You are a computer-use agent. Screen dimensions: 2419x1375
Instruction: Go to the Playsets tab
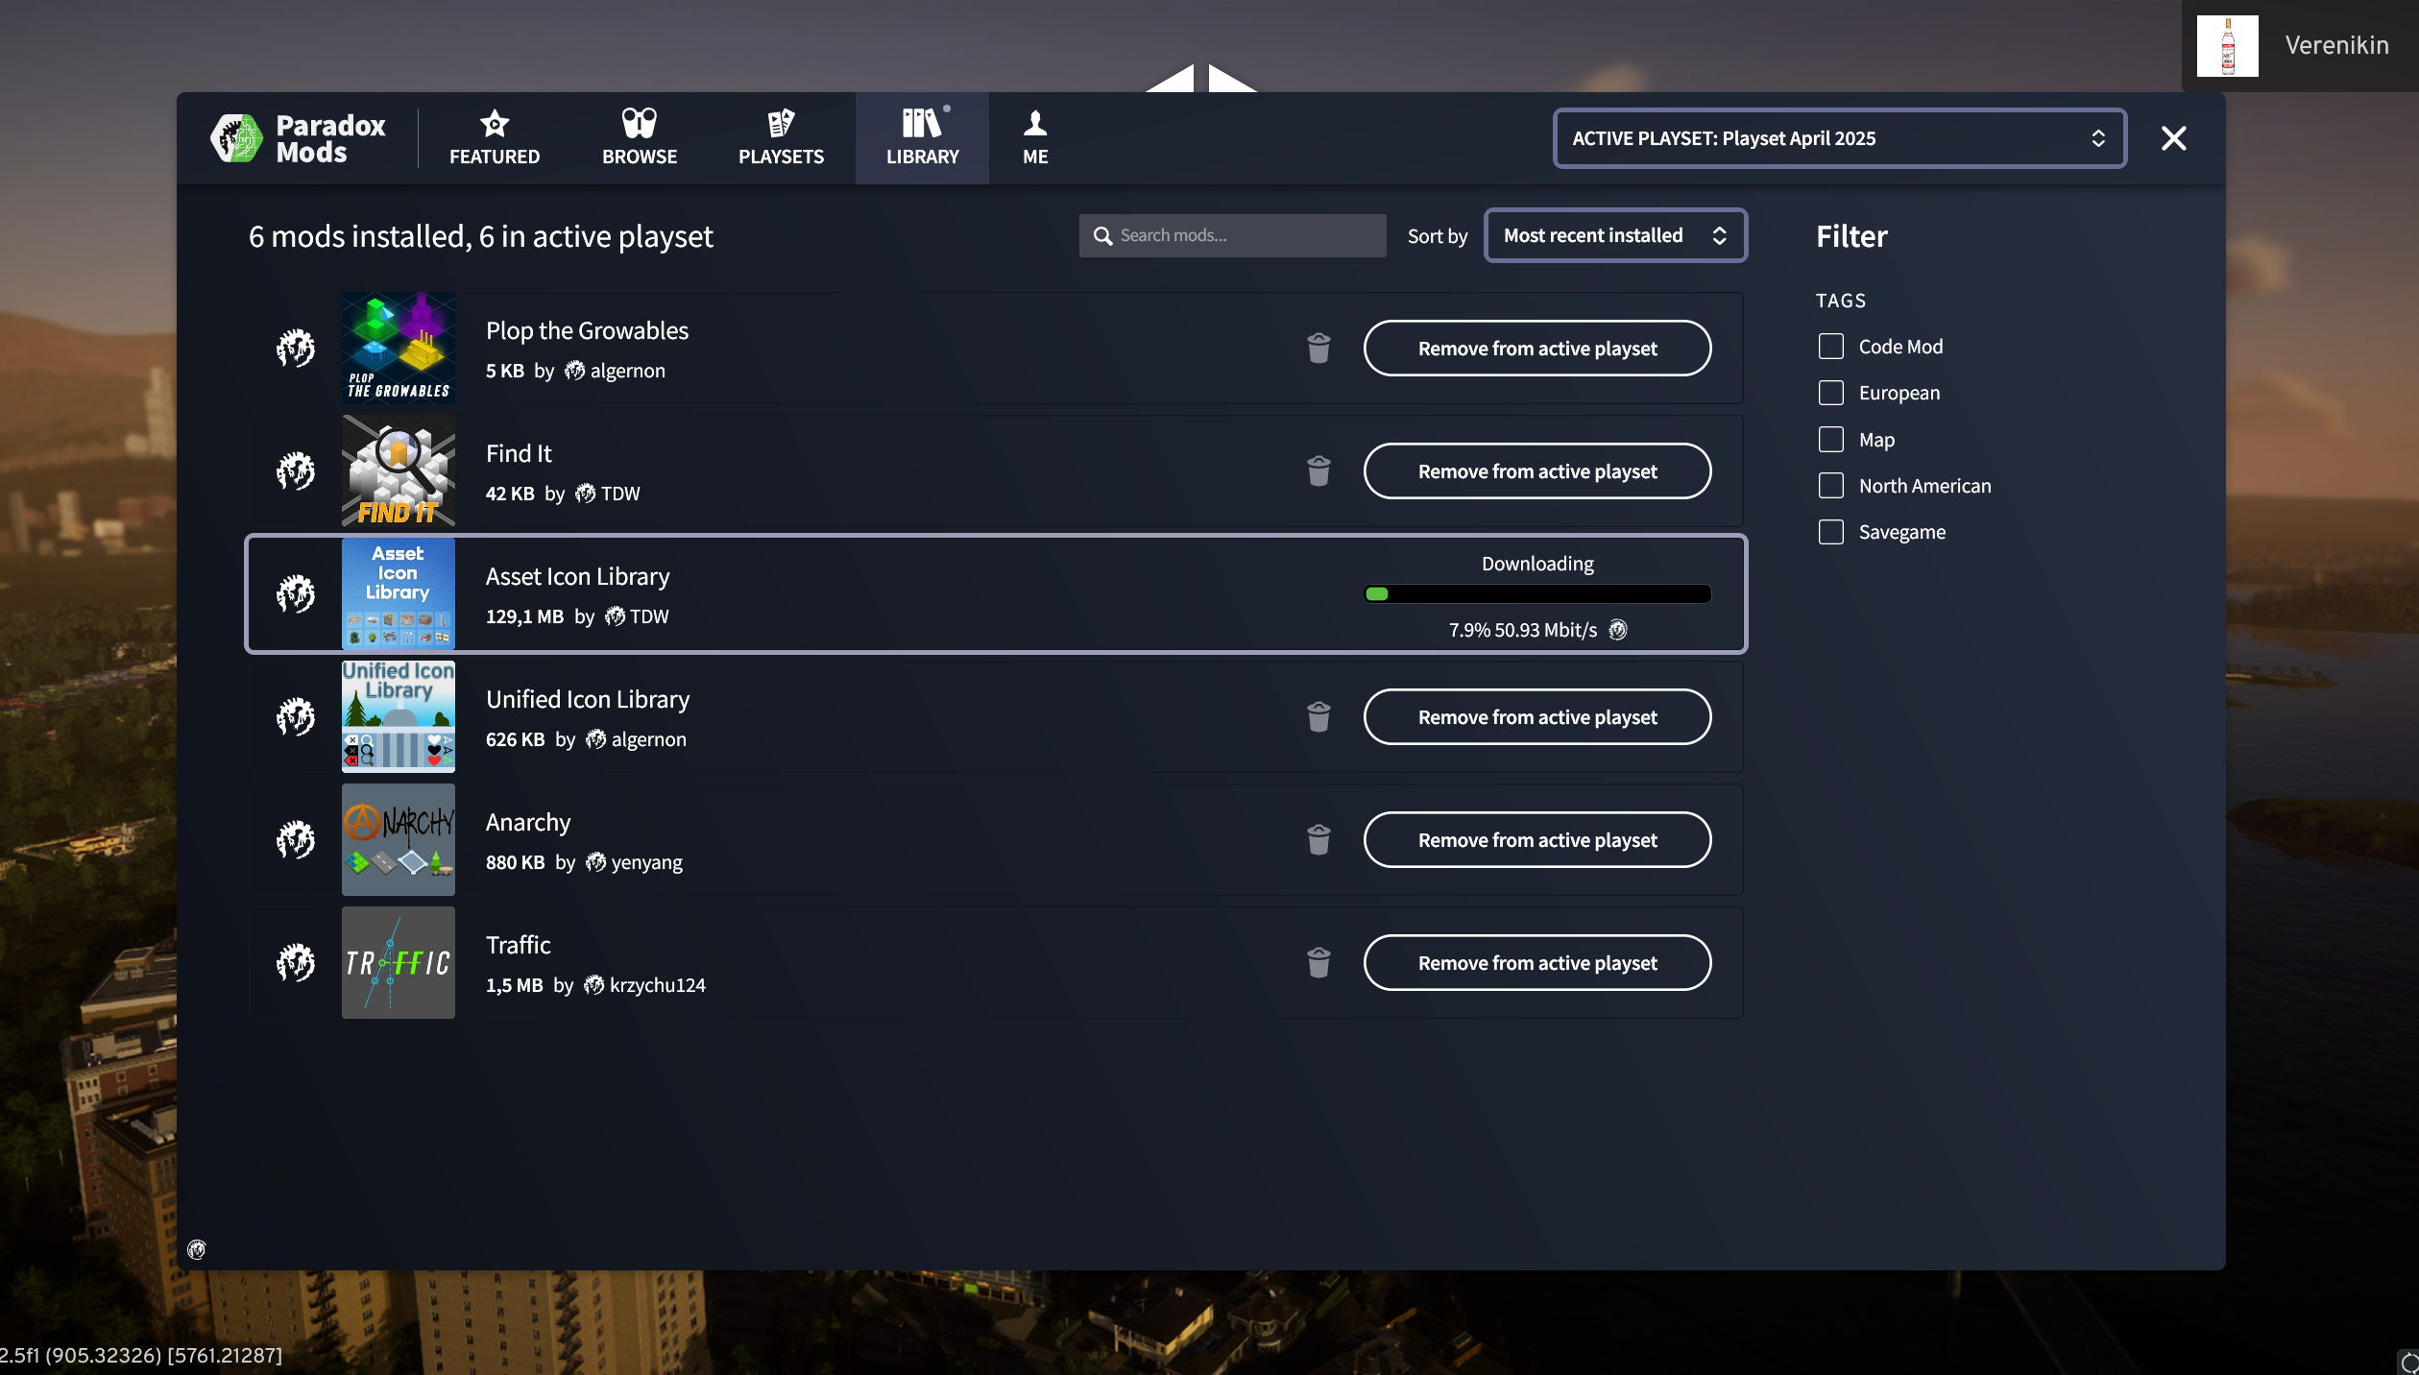click(x=781, y=138)
